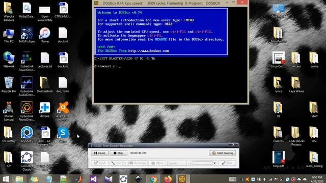Select the dump folder icon
The image size is (326, 183).
[314, 60]
